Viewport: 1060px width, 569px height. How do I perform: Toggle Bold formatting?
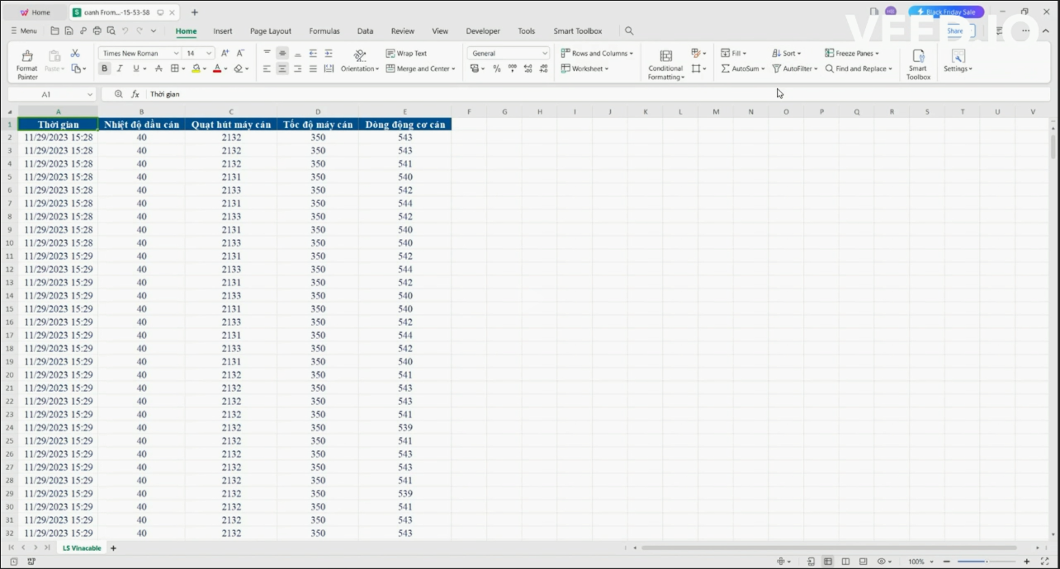(x=104, y=69)
